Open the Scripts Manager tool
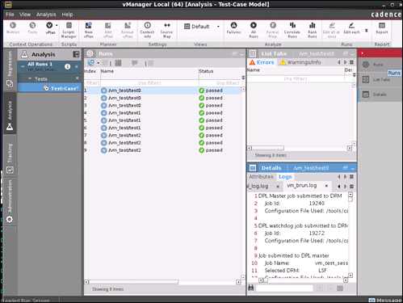This screenshot has height=303, width=403. [x=69, y=30]
